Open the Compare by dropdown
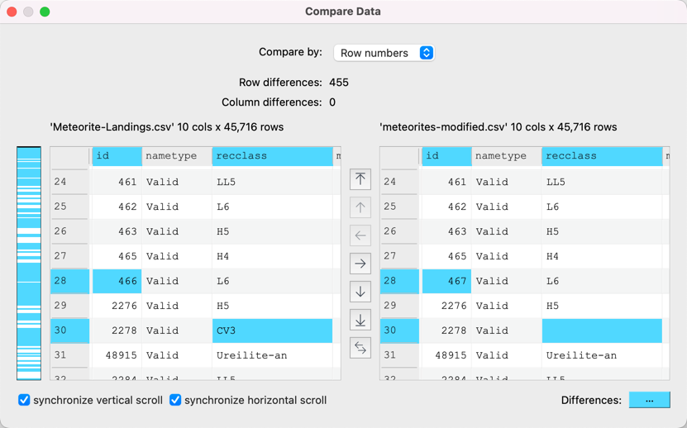The image size is (687, 428). click(384, 53)
